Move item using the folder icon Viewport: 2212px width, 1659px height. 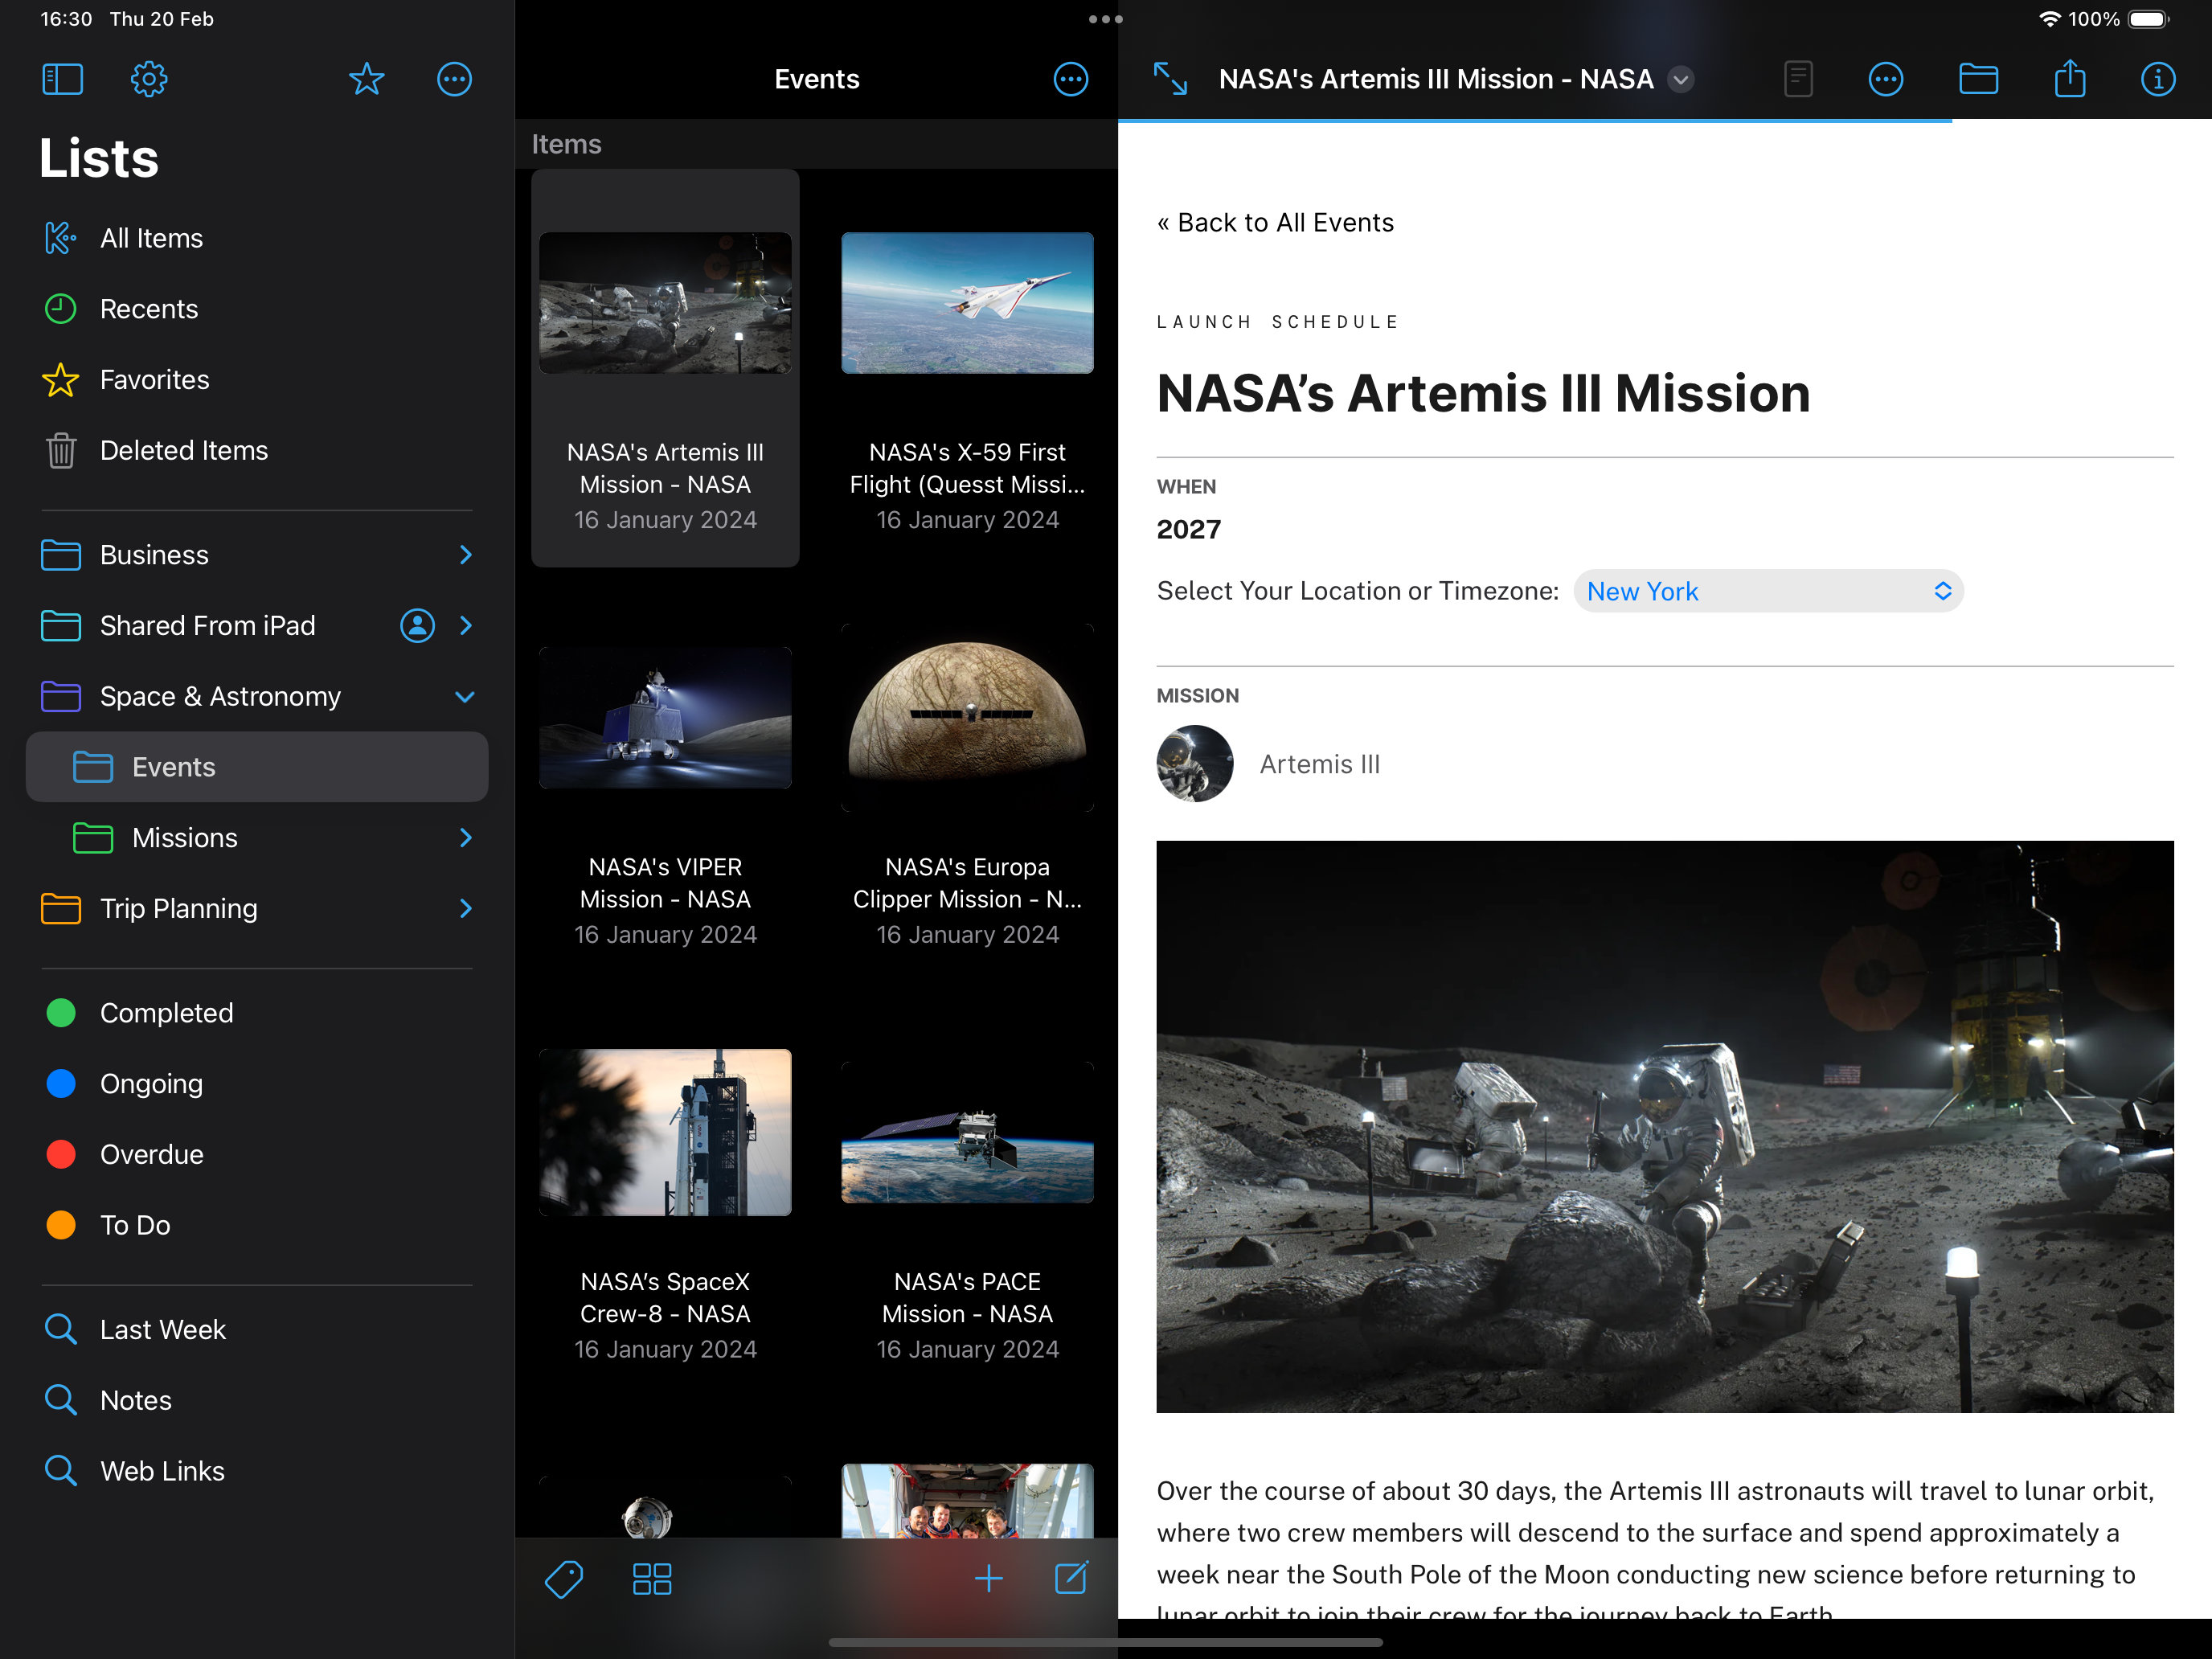click(x=1977, y=79)
